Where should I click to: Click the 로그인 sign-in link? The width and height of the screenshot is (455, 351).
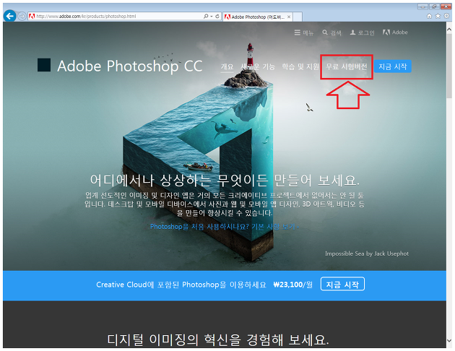pyautogui.click(x=362, y=32)
